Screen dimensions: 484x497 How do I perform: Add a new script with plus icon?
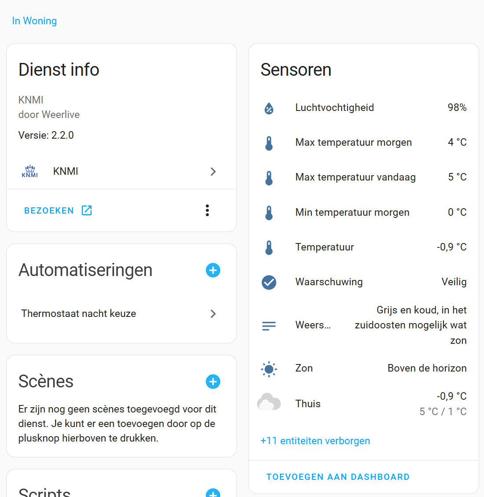[213, 493]
